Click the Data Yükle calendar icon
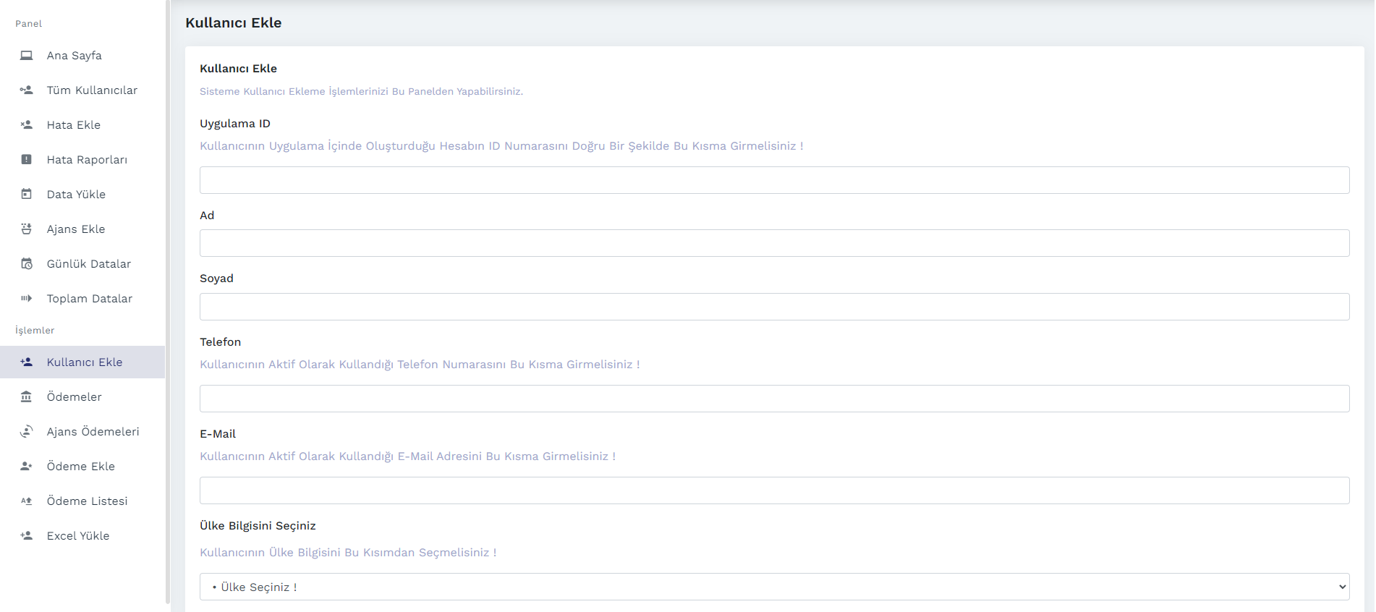The width and height of the screenshot is (1376, 612). (27, 195)
